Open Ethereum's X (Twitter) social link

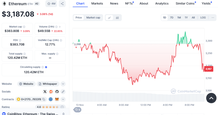click(x=45, y=91)
